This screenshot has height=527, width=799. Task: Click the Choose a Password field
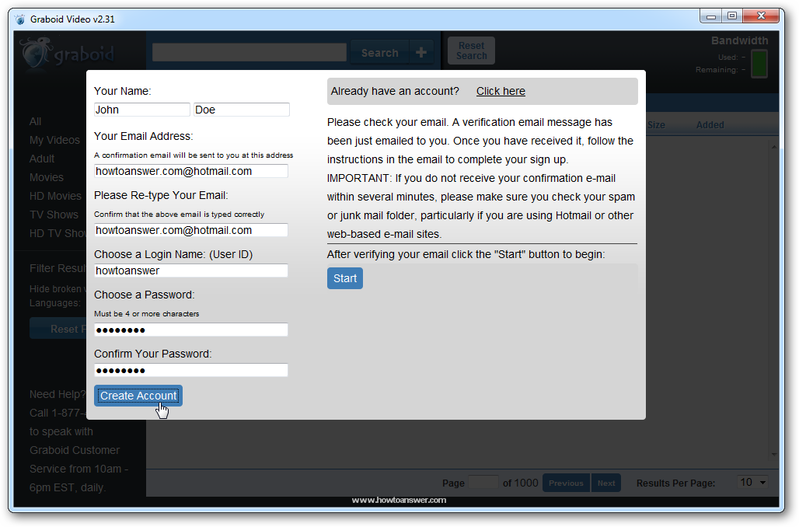click(191, 330)
